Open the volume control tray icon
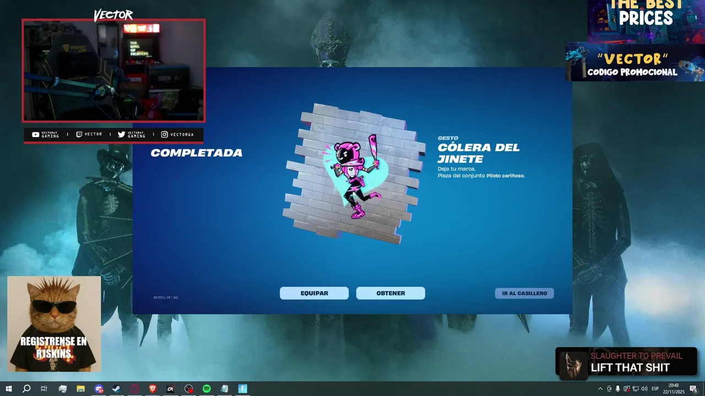The width and height of the screenshot is (705, 396). (x=644, y=389)
